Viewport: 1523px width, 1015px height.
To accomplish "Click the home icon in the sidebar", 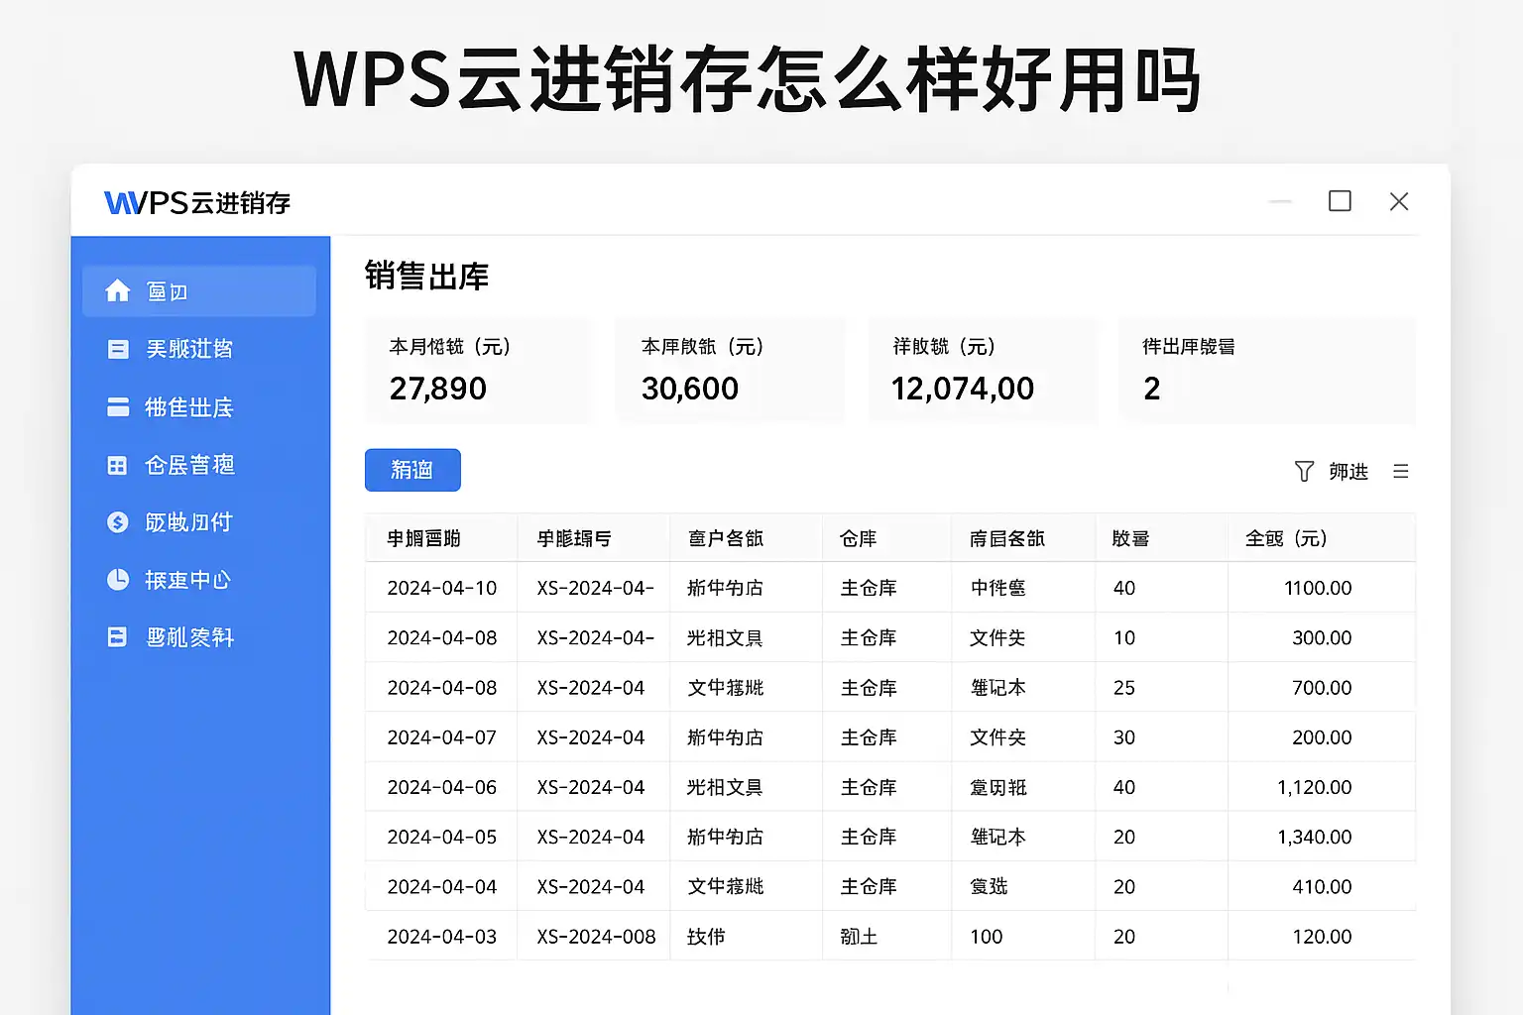I will pos(118,290).
